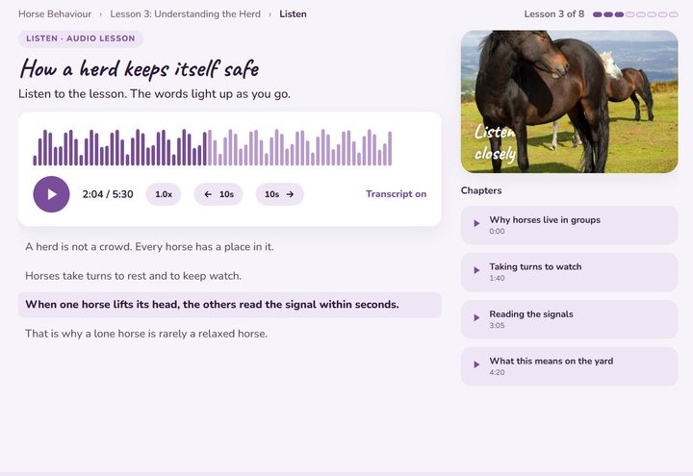Seek within the audio waveform
The image size is (693, 476).
tap(213, 147)
